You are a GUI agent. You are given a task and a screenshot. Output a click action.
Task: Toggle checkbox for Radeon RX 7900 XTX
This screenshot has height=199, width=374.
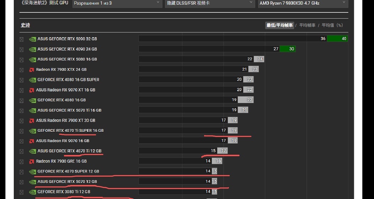(x=21, y=70)
